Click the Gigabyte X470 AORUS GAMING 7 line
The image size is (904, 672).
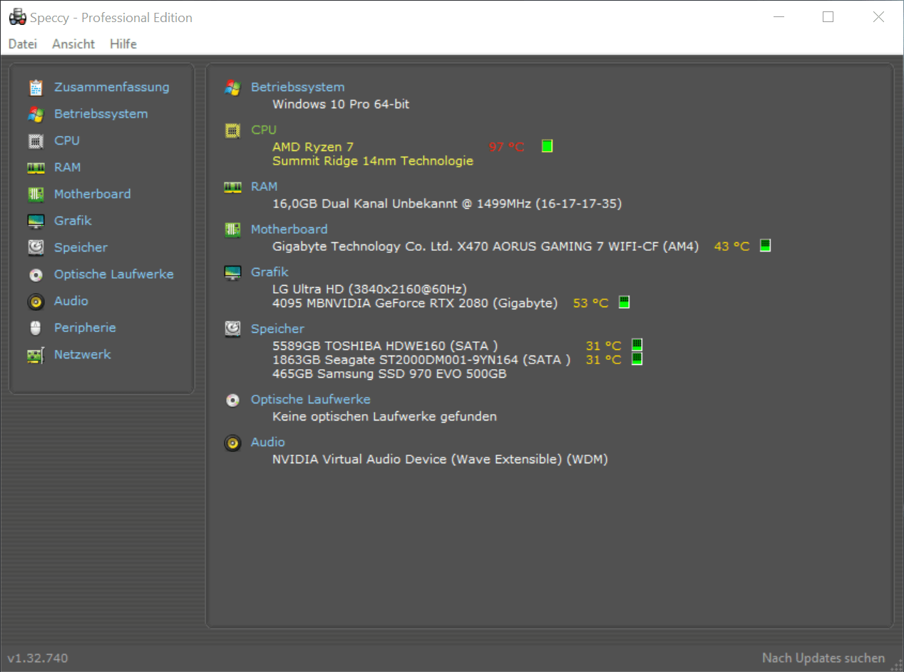(486, 247)
